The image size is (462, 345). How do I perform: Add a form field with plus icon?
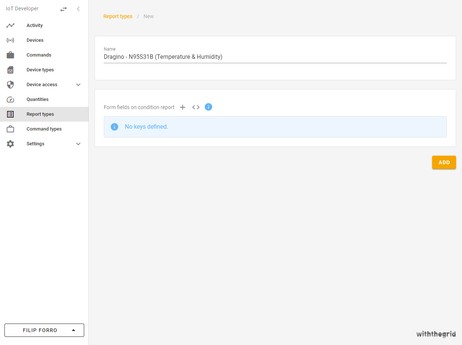(182, 107)
